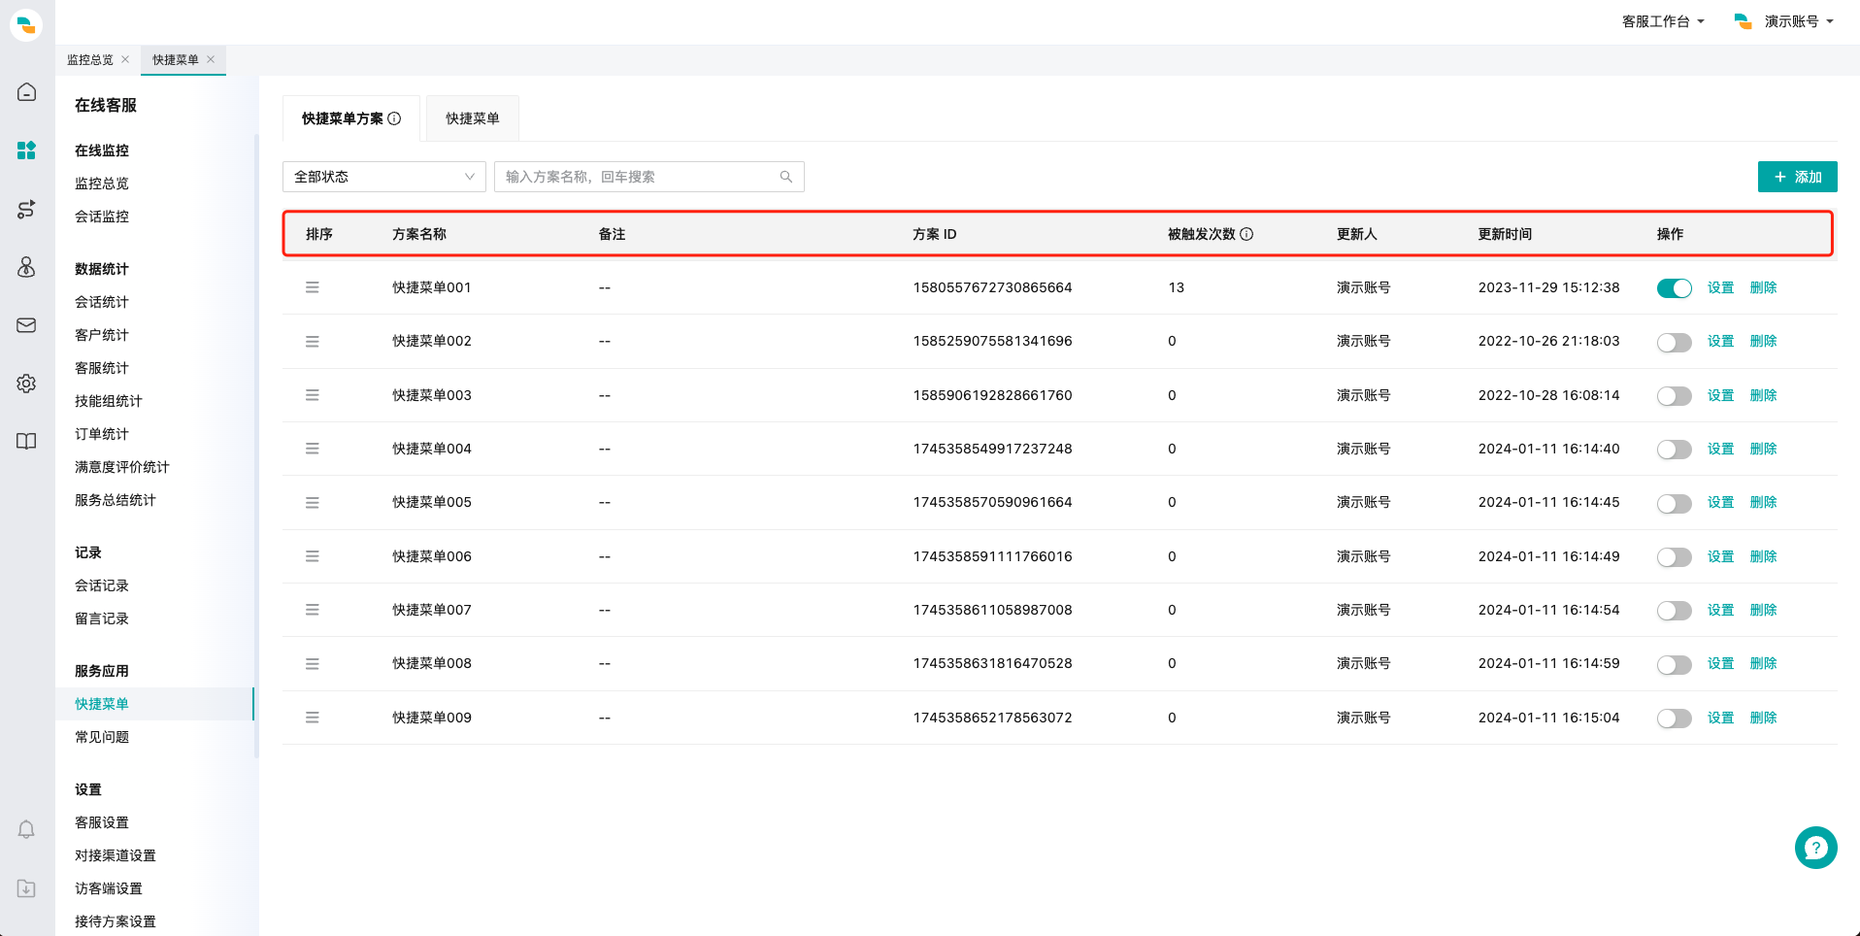Click the 方案 ID 1580557672730865664 cell
1860x936 pixels.
click(x=992, y=287)
